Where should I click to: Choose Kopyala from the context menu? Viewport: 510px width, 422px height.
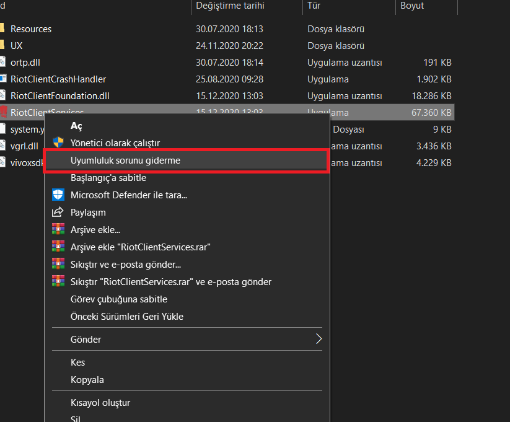(87, 380)
